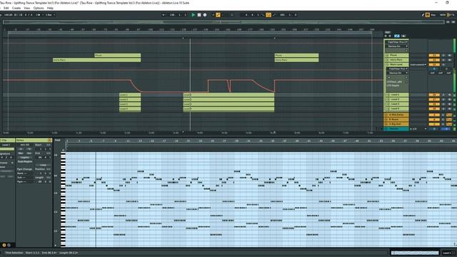Click the Follow/Back to Arrangement icon
The width and height of the screenshot is (457, 257).
pos(164,15)
